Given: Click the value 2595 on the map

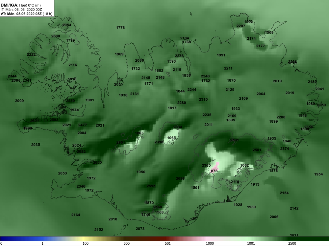Looking at the screenshot, I should click(151, 186).
